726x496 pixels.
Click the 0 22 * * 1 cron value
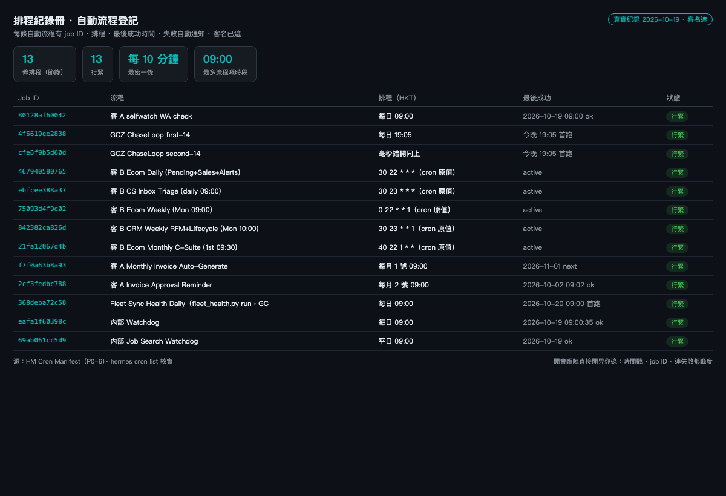(x=414, y=210)
